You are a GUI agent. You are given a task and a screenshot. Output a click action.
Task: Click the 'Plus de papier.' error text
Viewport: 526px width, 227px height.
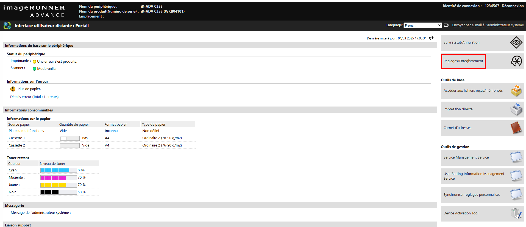click(29, 89)
